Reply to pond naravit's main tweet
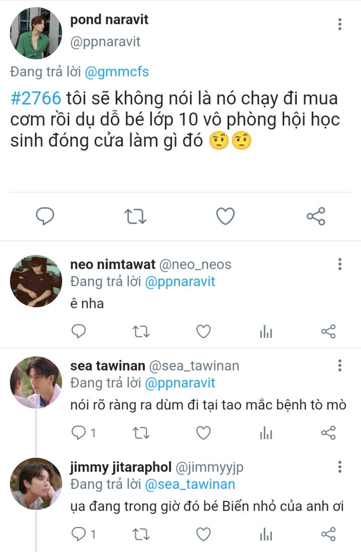 tap(45, 216)
